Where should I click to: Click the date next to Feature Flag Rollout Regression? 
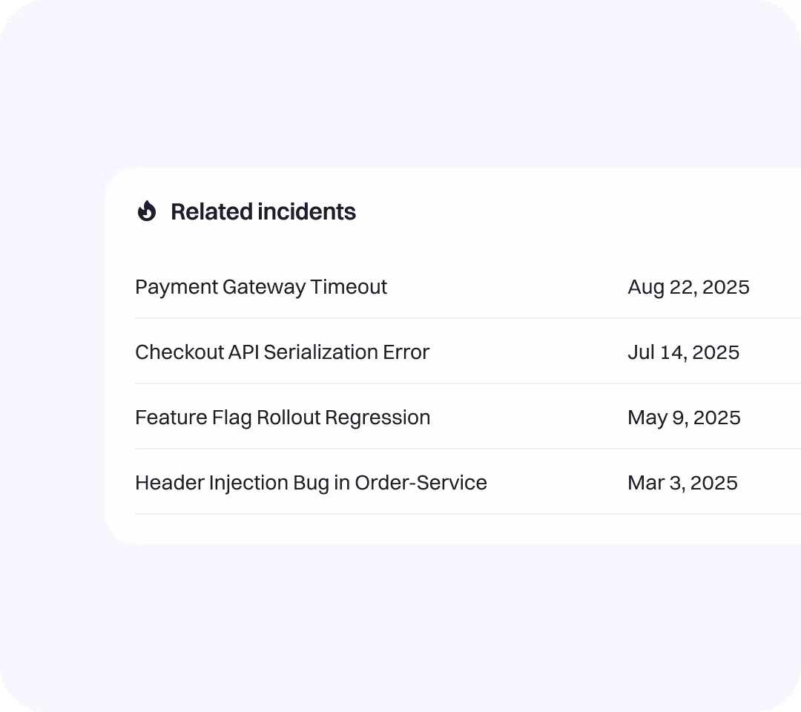click(684, 418)
